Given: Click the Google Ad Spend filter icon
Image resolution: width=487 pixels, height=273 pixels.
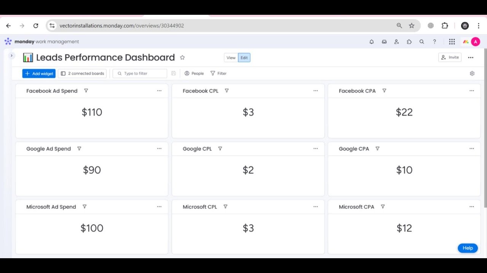Looking at the screenshot, I should click(79, 149).
